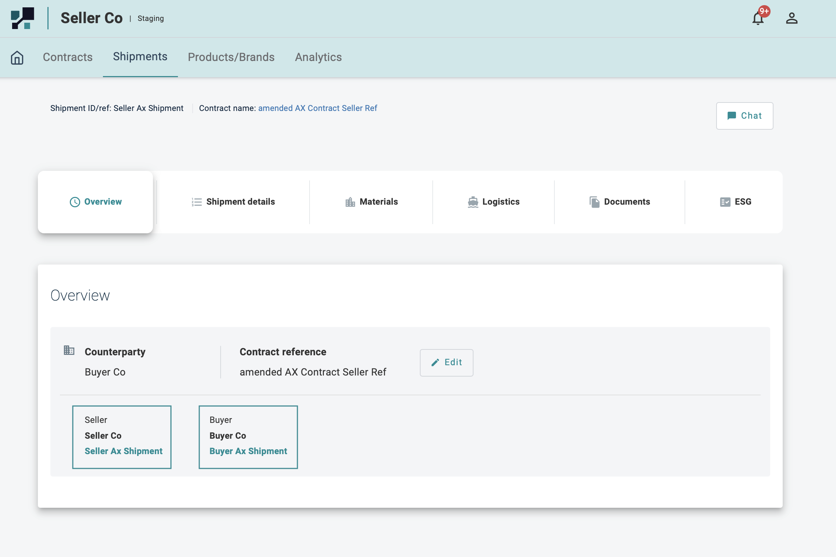Click the Counterparty building icon
This screenshot has height=557, width=836.
click(69, 350)
